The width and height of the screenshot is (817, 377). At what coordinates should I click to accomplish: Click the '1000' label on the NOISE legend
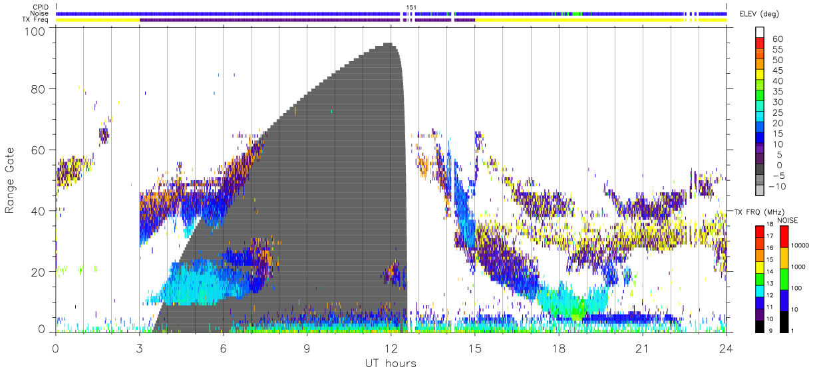[798, 267]
